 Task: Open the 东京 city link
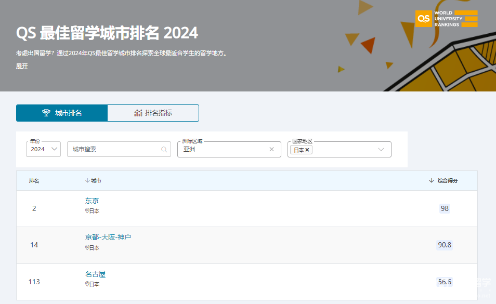tap(92, 201)
